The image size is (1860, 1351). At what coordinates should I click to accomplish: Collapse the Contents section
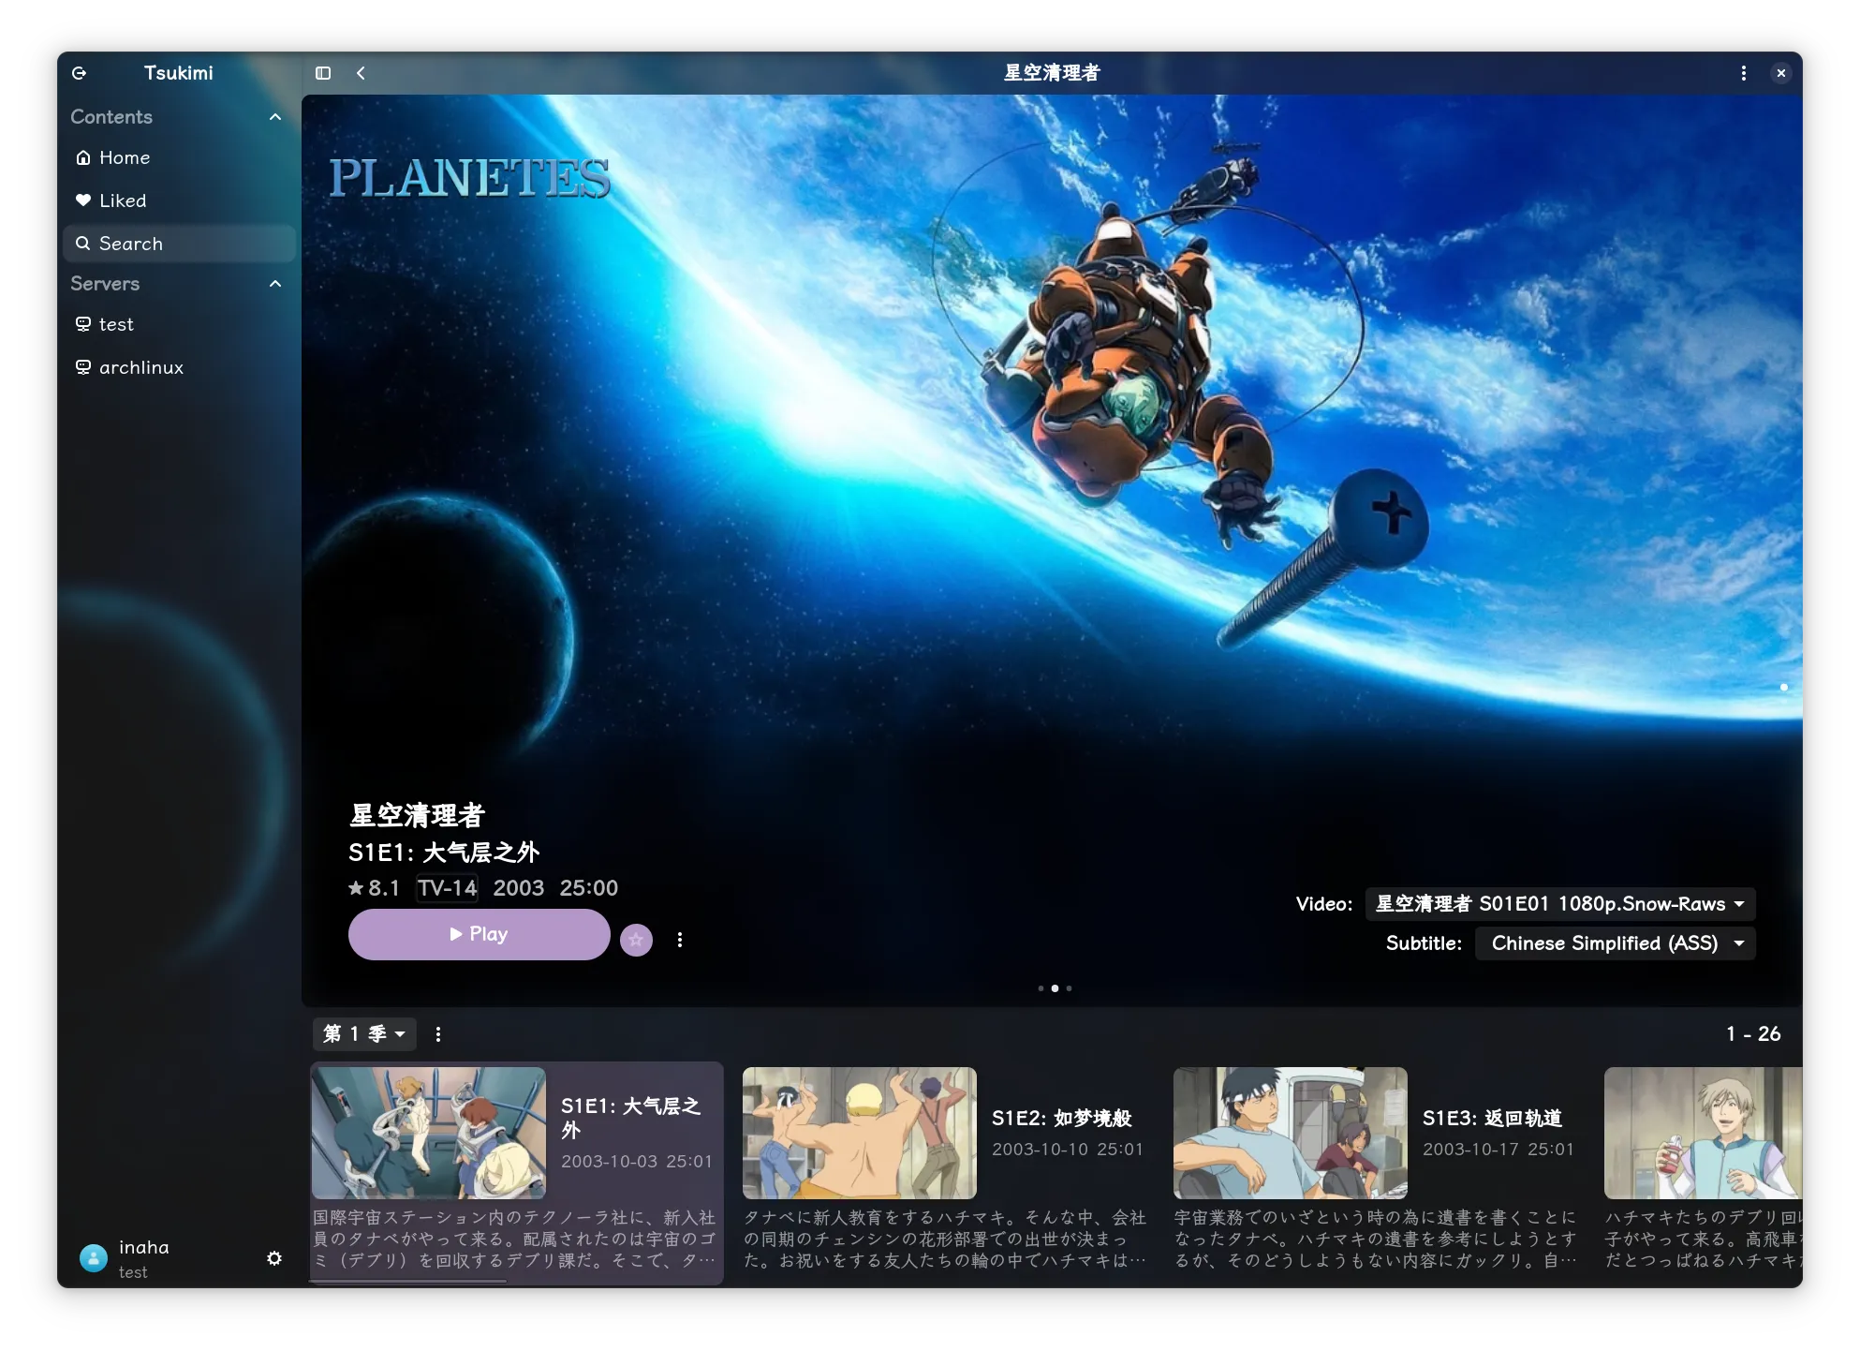click(x=275, y=117)
